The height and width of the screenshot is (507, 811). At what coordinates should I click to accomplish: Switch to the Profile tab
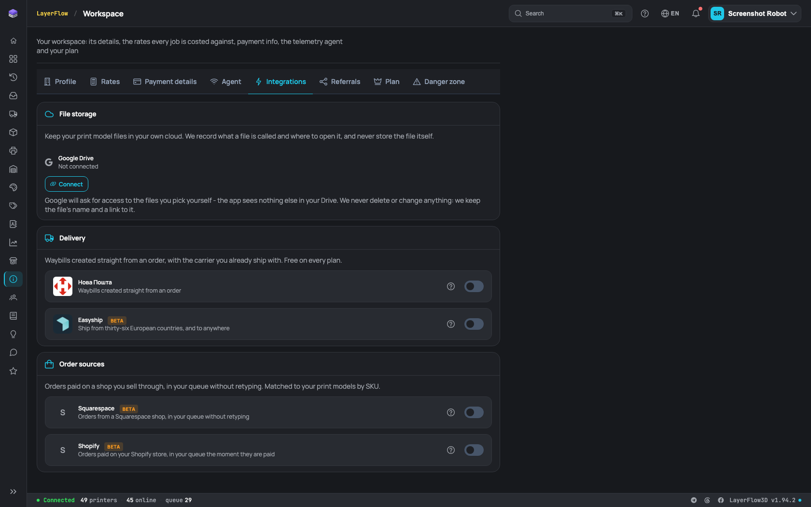point(60,82)
